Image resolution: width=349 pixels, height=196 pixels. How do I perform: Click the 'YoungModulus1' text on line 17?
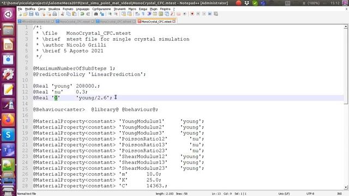(142, 121)
